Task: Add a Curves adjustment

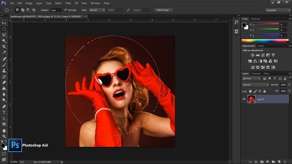Action: point(263,55)
